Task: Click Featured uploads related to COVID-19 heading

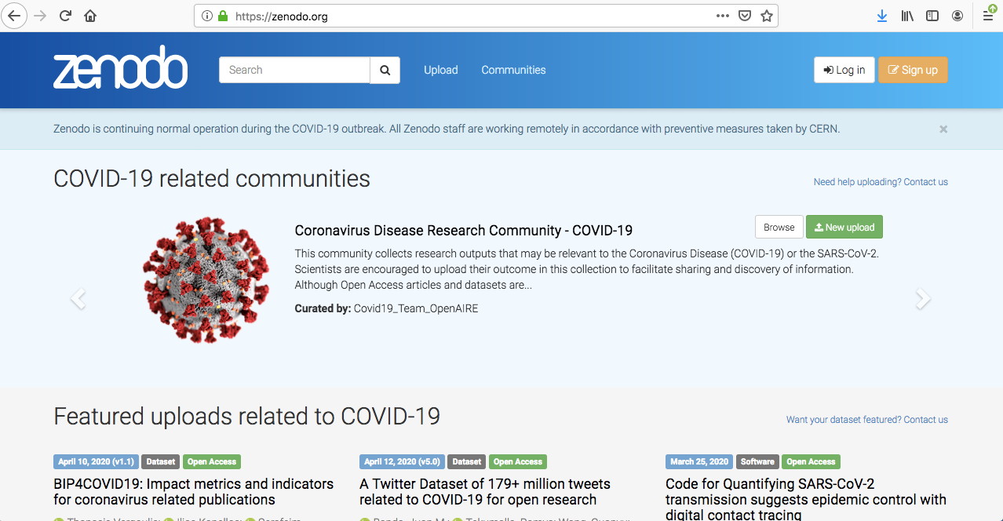Action: point(246,416)
